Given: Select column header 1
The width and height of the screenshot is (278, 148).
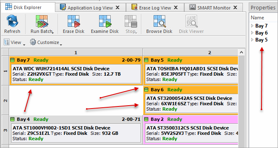Looking at the screenshot, I should 76,53.
